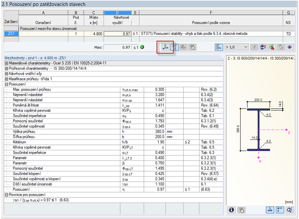Select 'Součinitel vzpěrnosti' row

[x=113, y=126]
